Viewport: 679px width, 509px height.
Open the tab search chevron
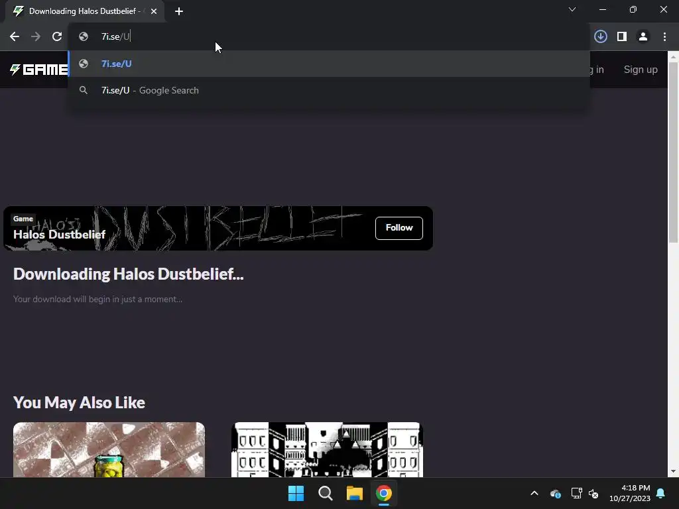(x=572, y=9)
